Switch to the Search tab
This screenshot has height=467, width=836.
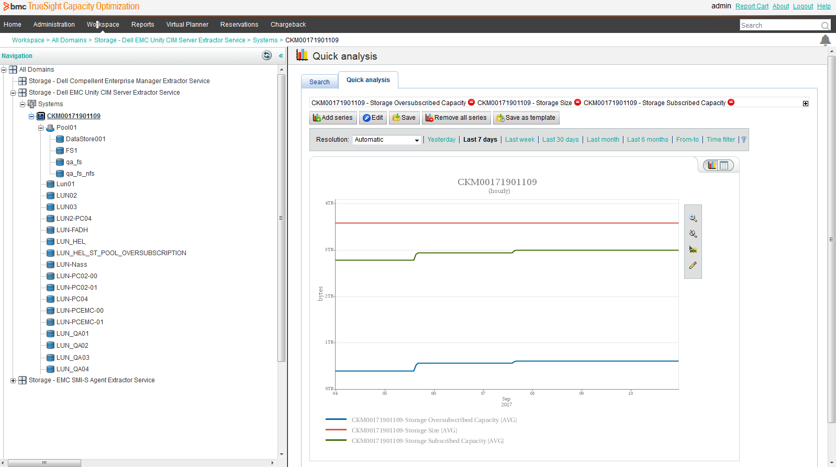pos(319,82)
